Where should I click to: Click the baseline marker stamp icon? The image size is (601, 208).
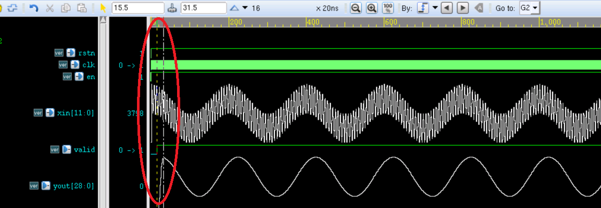pyautogui.click(x=173, y=8)
